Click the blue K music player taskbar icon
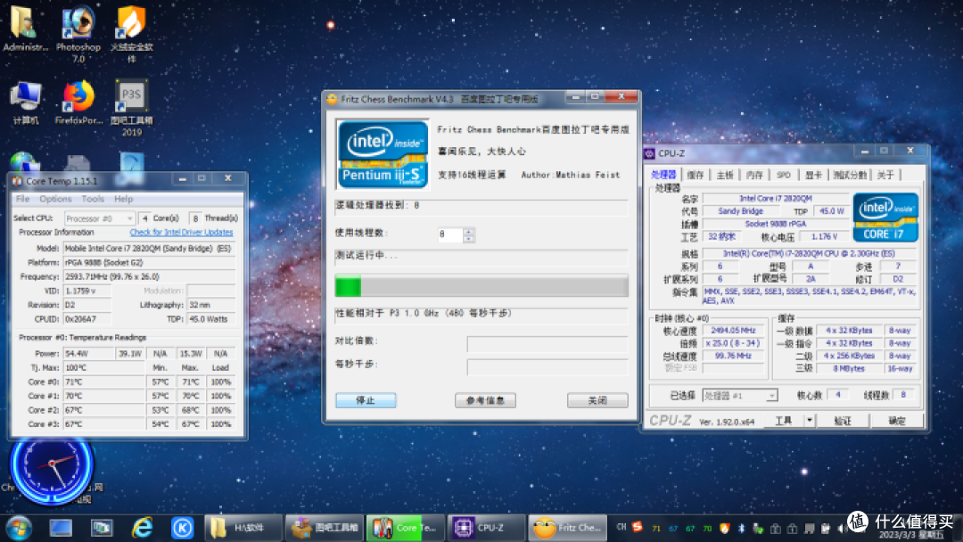Viewport: 963px width, 542px height. (182, 528)
